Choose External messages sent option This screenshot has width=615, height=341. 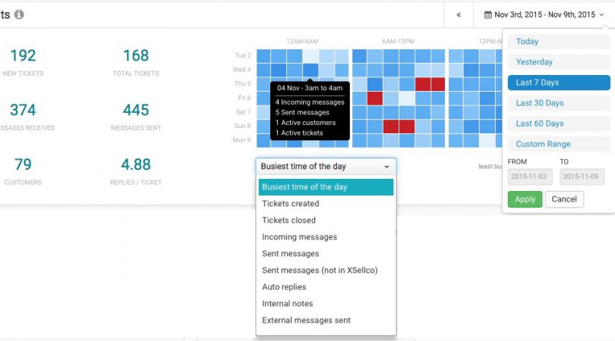pyautogui.click(x=306, y=321)
